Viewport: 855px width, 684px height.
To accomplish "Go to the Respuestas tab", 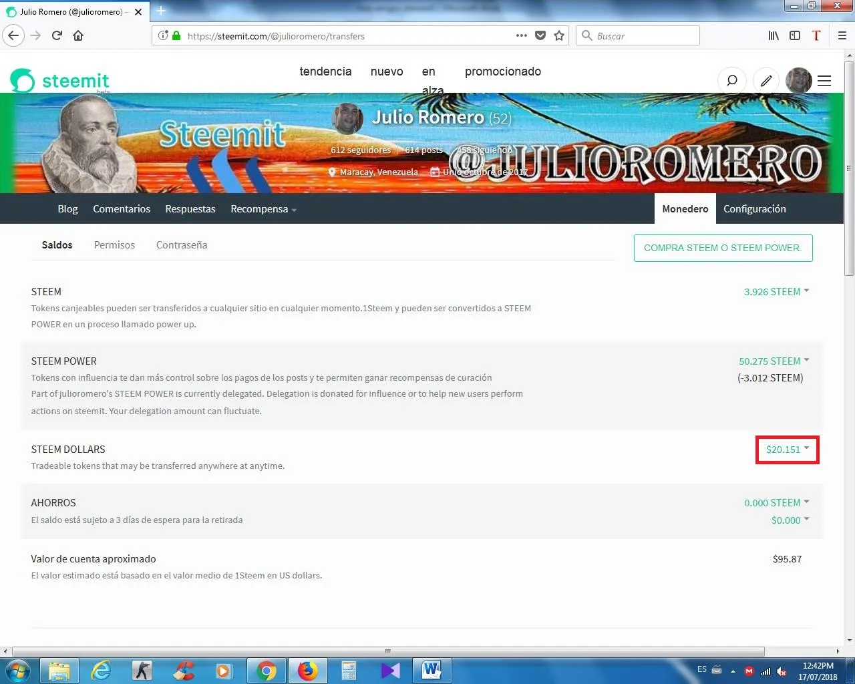I will (190, 208).
